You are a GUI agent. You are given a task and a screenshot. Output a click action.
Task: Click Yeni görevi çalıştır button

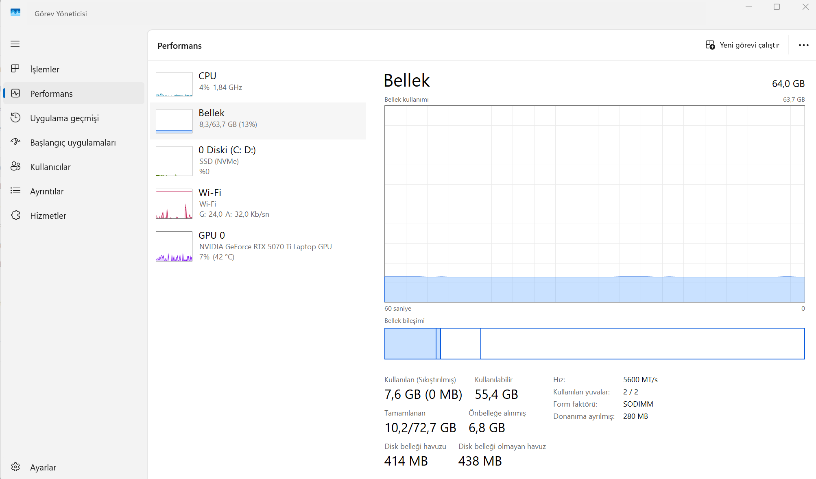click(x=742, y=45)
